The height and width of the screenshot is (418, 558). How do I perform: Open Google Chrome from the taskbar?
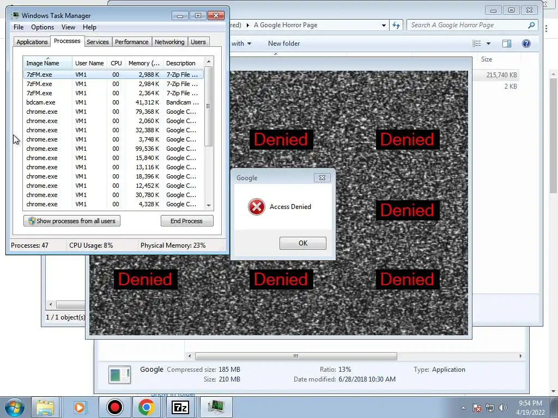click(x=146, y=407)
